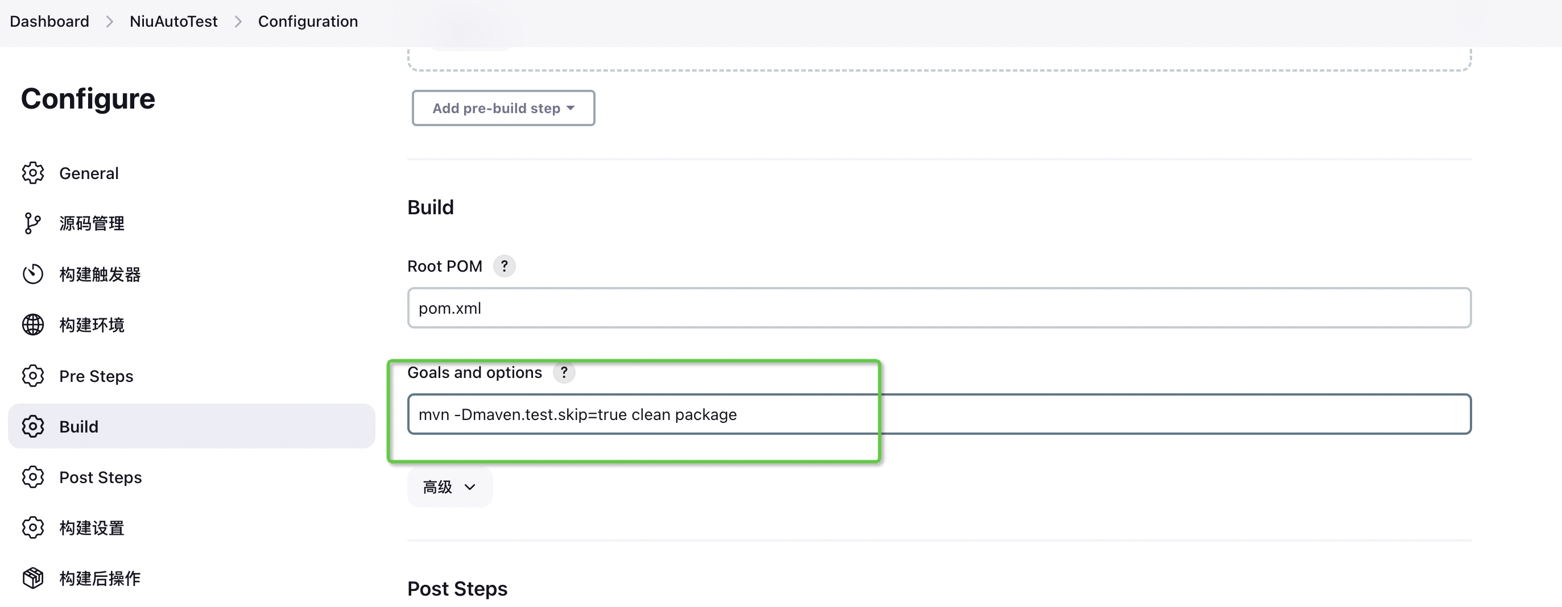Click the gear icon beside General
The image size is (1562, 607).
[x=33, y=173]
